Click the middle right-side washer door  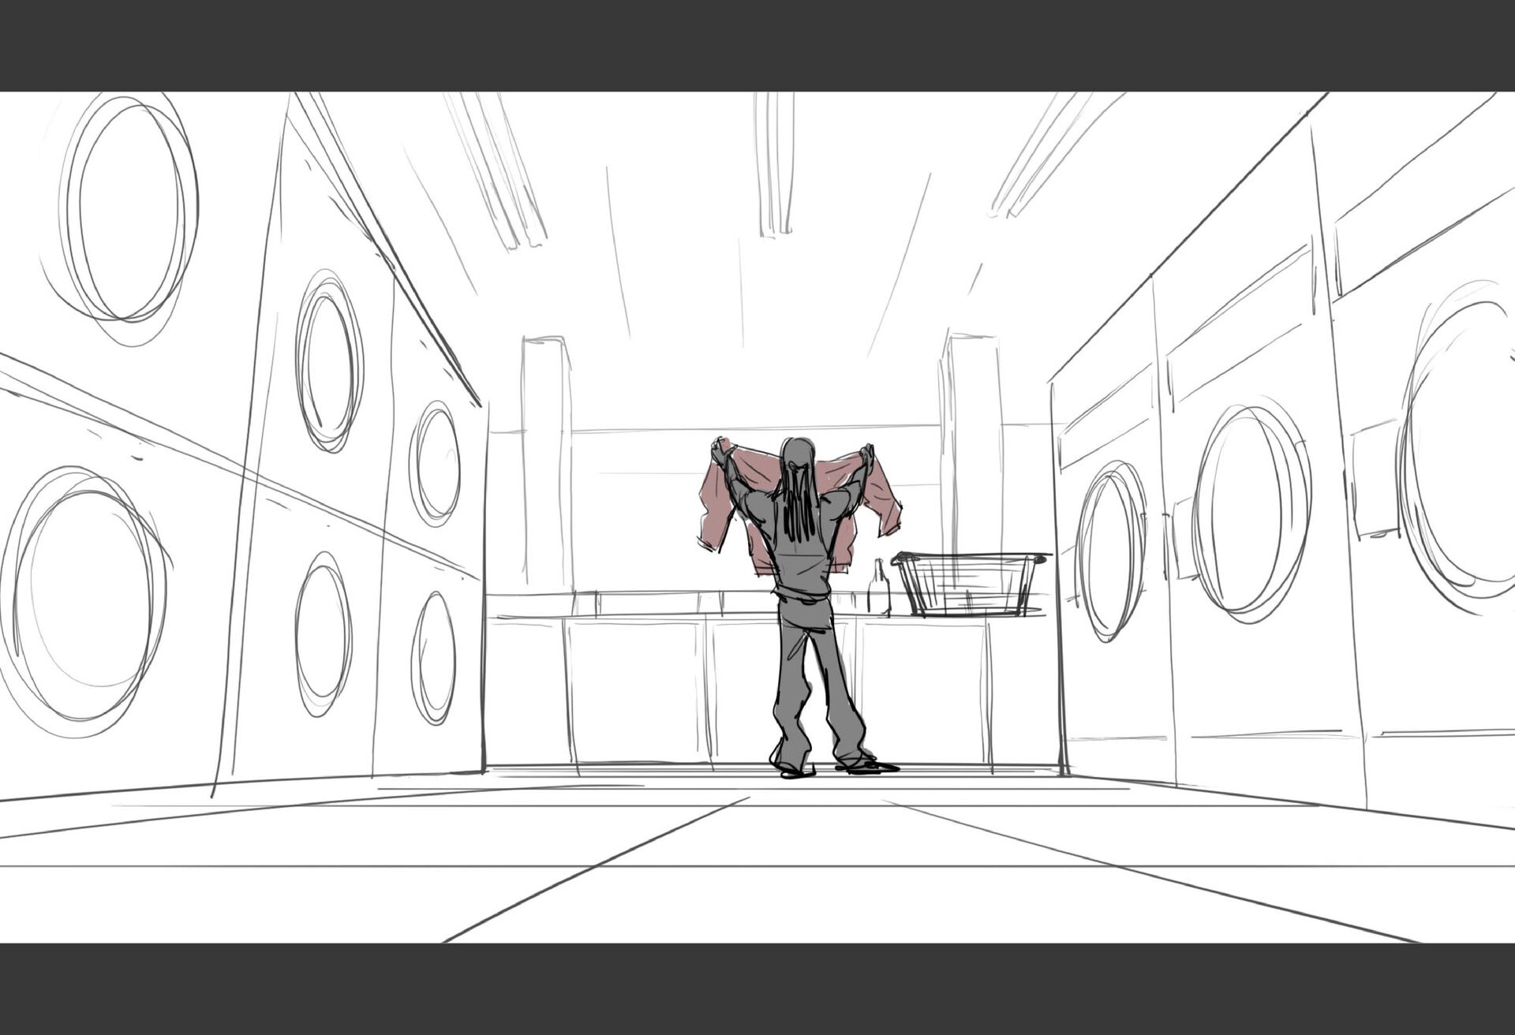[1251, 509]
